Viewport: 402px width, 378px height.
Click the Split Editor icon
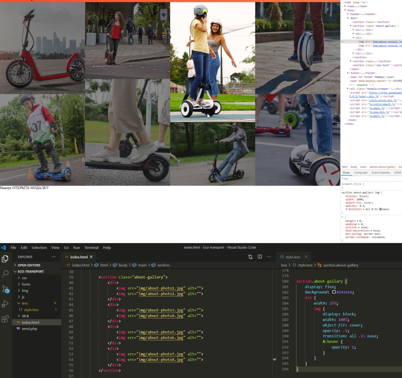click(260, 257)
